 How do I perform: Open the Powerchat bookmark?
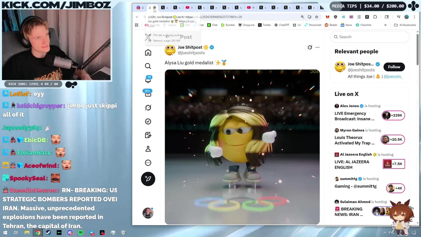313,25
